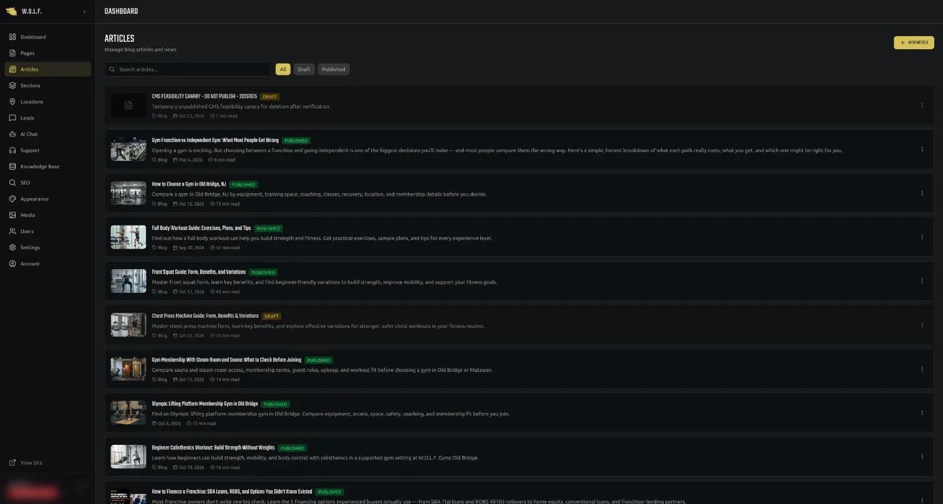Open article How to Finance a Franchise
Viewport: 943px width, 504px height.
(232, 492)
